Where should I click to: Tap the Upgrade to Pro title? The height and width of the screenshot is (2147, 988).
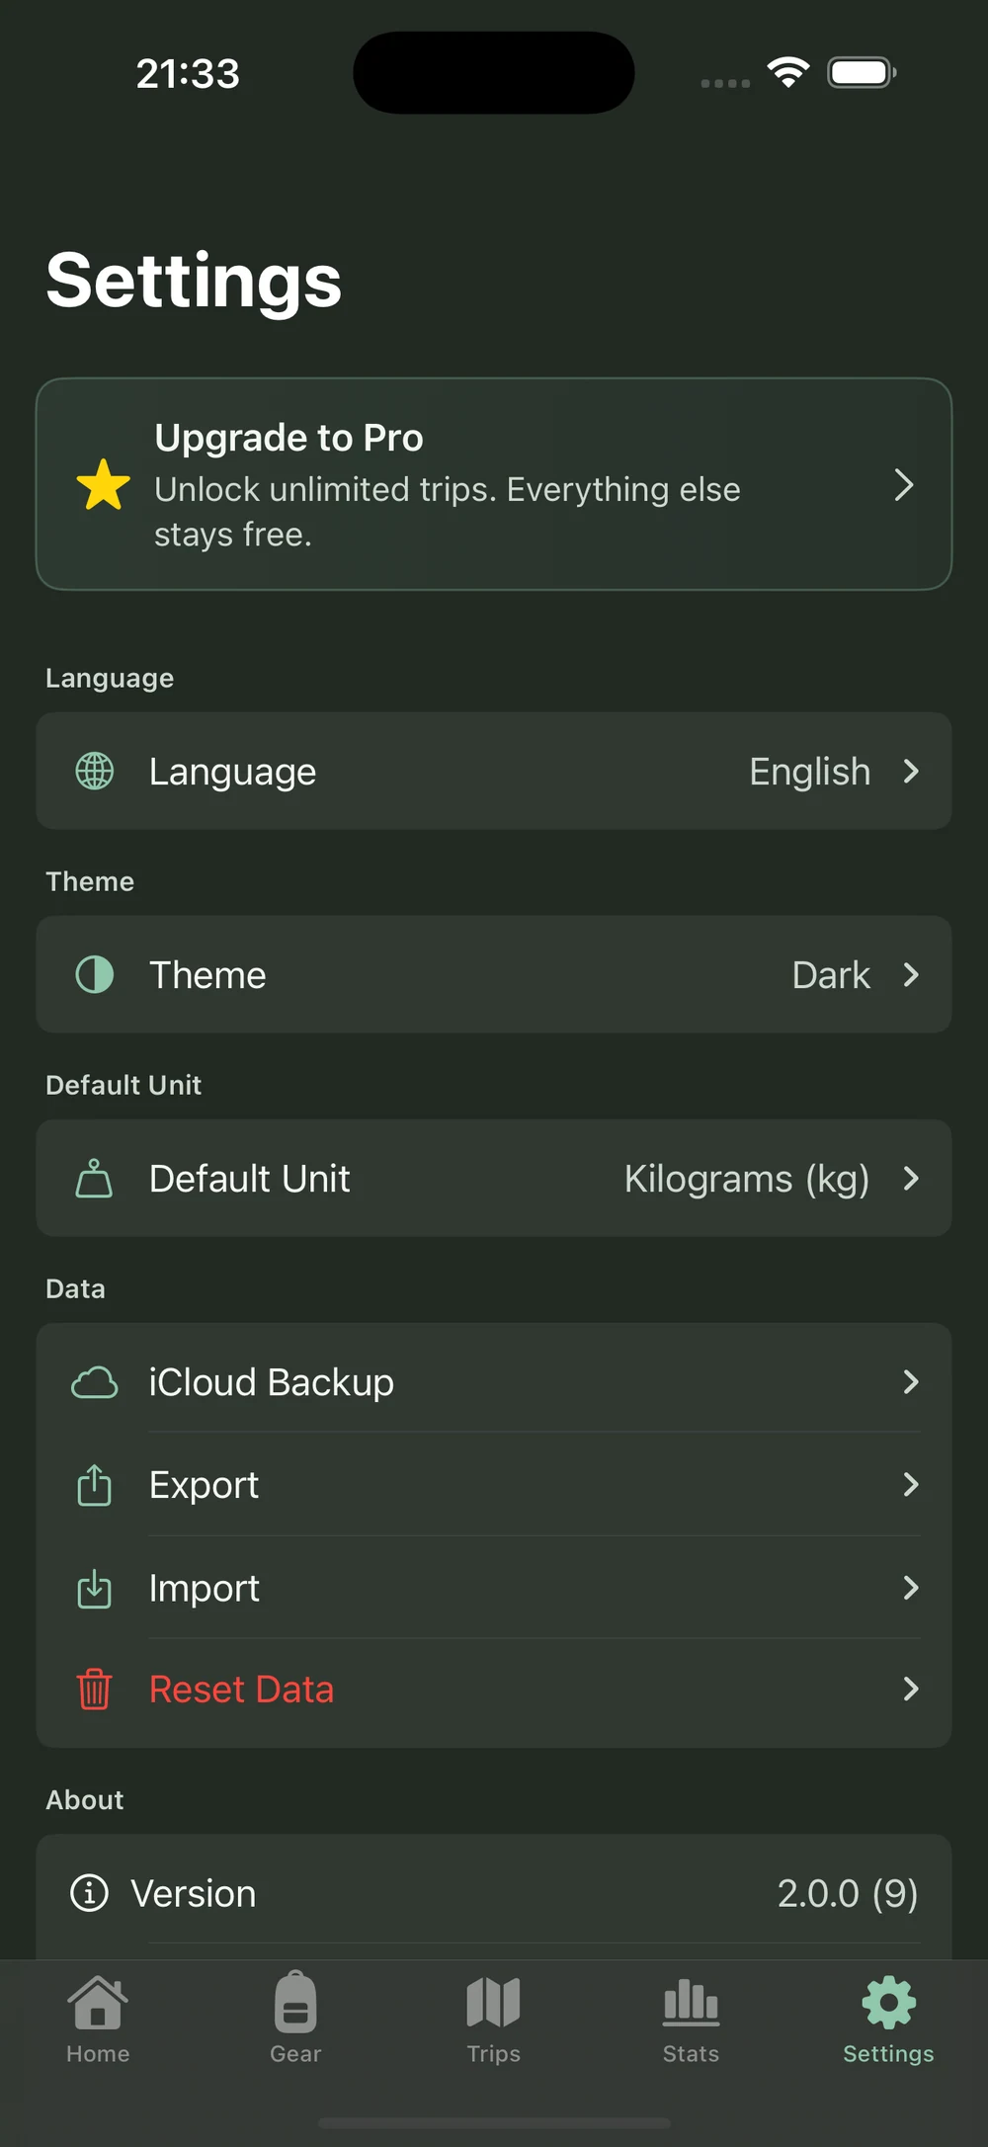pyautogui.click(x=288, y=438)
